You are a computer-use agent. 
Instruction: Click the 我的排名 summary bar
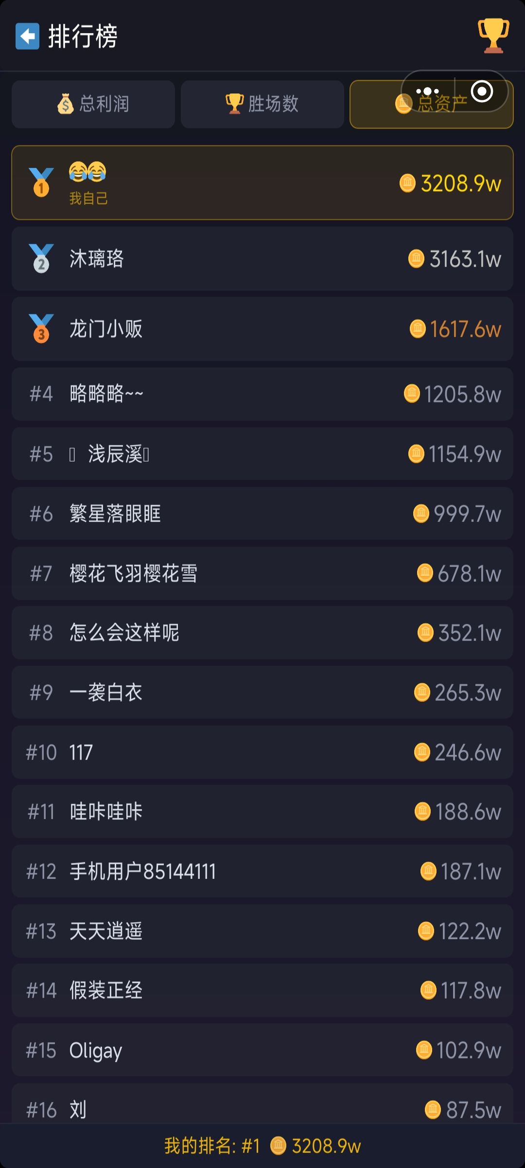[x=262, y=1146]
